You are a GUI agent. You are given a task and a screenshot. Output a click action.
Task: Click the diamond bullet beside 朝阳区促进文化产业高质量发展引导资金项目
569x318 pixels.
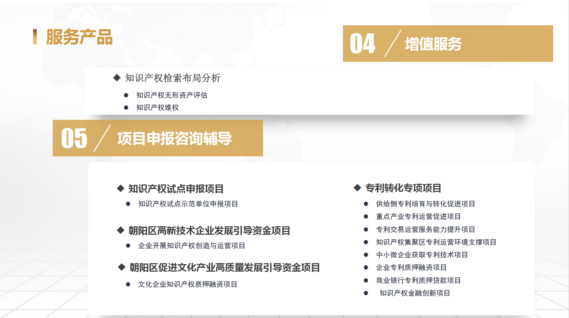click(122, 267)
